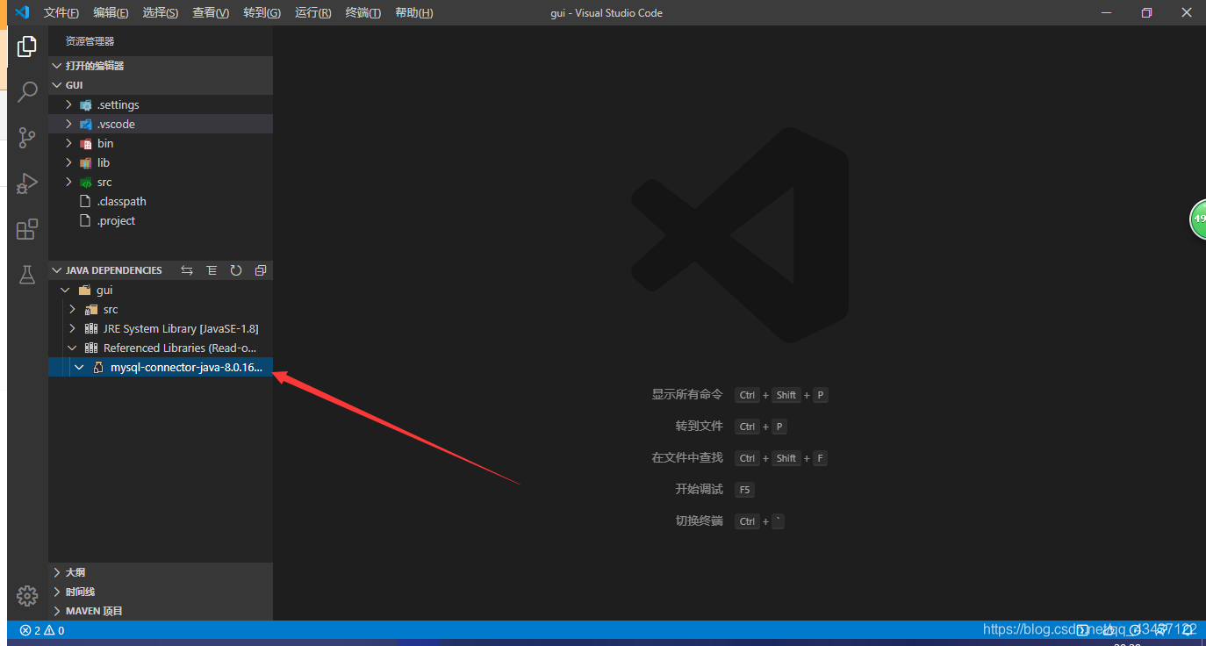Viewport: 1206px width, 646px height.
Task: Open the 运行(R) menu
Action: 313,12
